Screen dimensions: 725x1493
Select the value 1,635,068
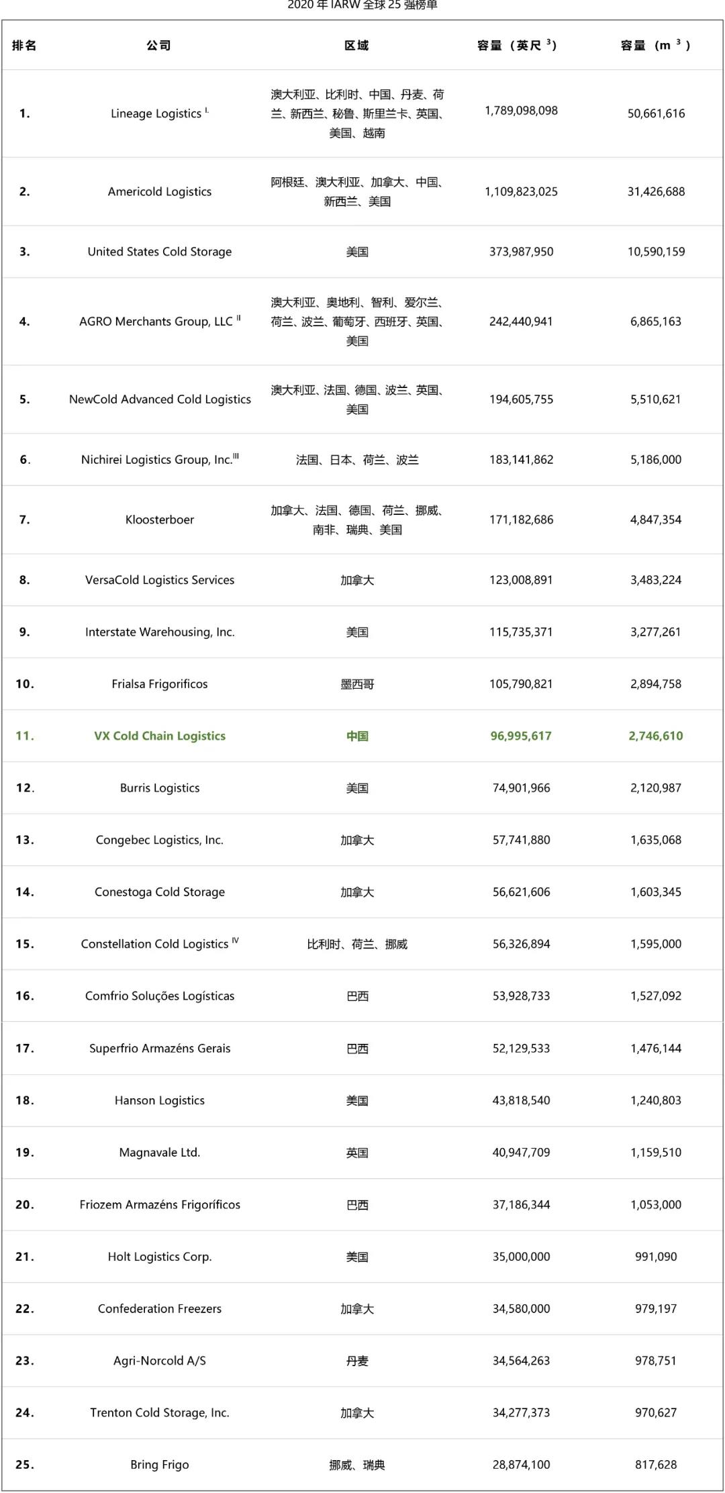[x=656, y=840]
